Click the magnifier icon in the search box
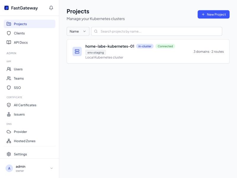Screen dimensions: 237x178 [x=96, y=31]
